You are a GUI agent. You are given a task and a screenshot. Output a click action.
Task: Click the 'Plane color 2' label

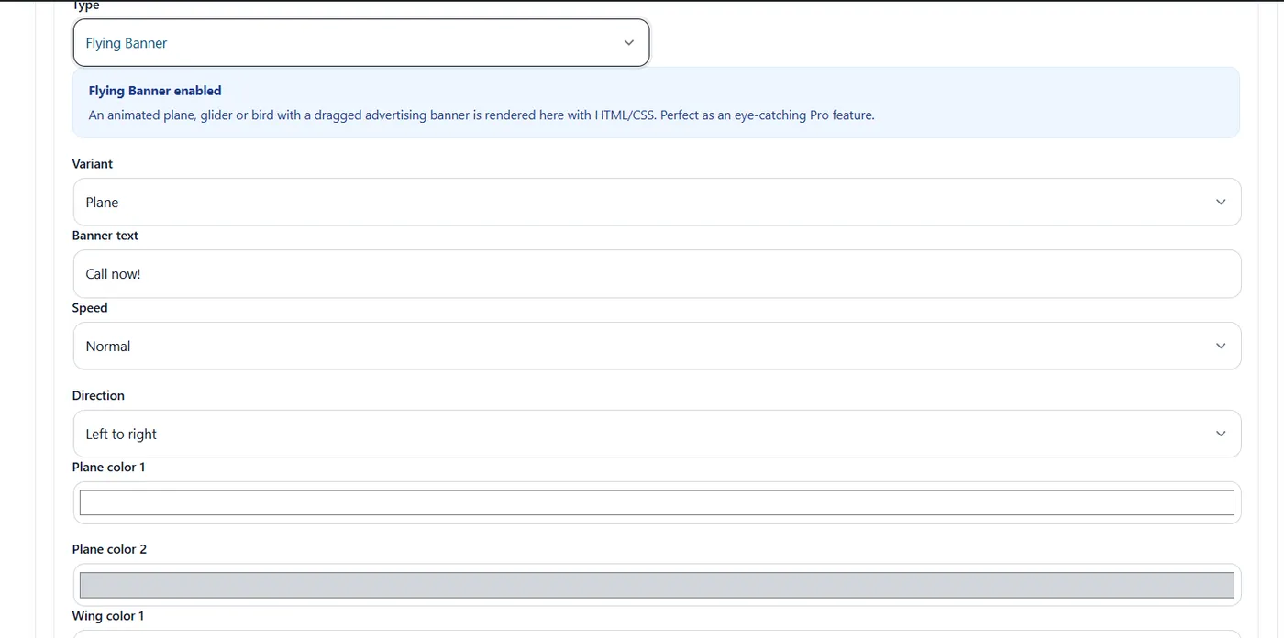click(109, 549)
